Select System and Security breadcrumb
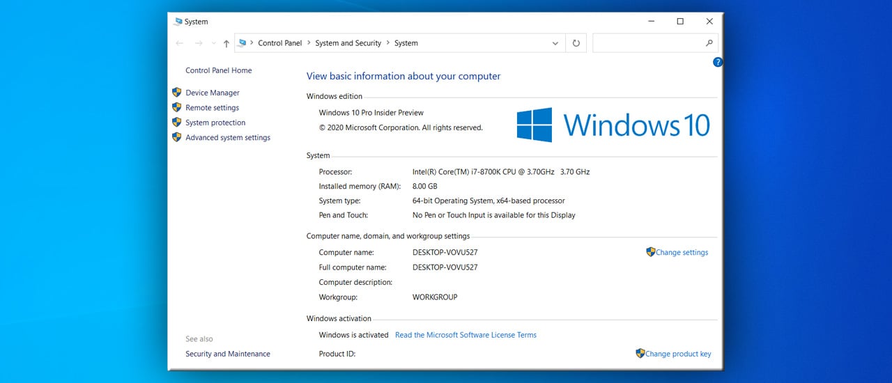892x383 pixels. click(348, 43)
